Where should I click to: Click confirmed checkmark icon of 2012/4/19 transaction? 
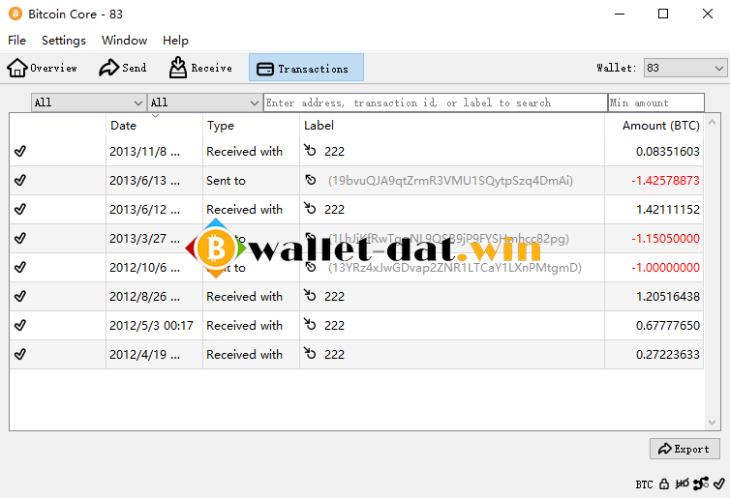click(x=20, y=354)
